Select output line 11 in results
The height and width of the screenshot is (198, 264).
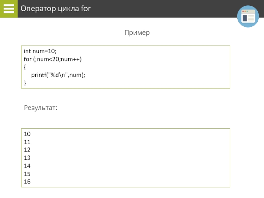click(27, 142)
